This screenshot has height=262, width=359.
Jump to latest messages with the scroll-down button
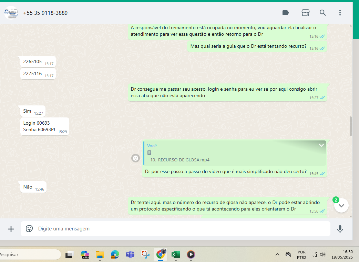pos(341,205)
